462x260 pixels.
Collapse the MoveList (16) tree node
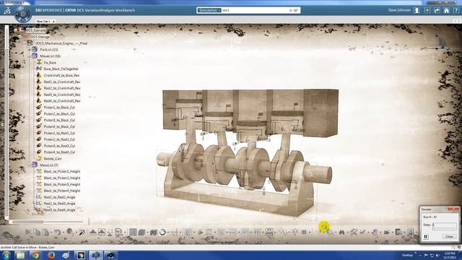click(30, 56)
